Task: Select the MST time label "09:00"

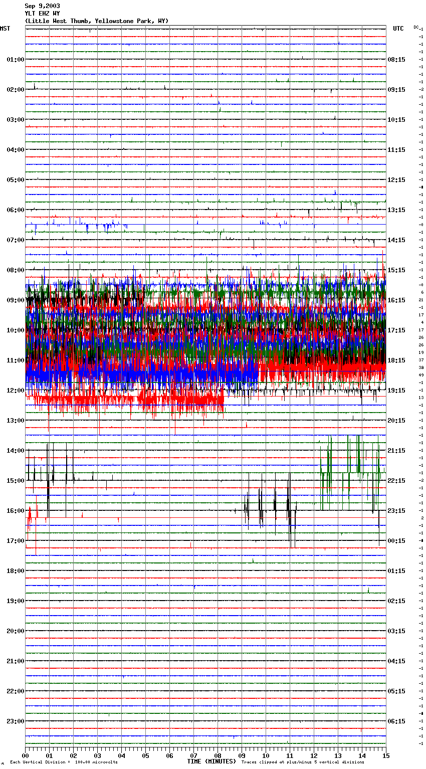Action: pyautogui.click(x=16, y=300)
